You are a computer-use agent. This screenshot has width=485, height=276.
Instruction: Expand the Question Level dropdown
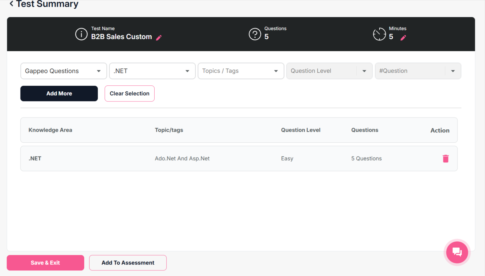click(x=329, y=71)
